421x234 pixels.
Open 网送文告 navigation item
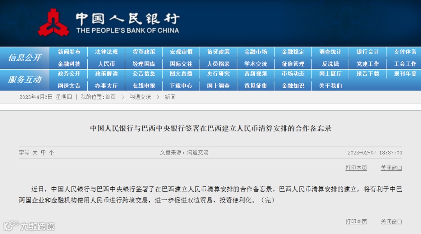tap(69, 86)
